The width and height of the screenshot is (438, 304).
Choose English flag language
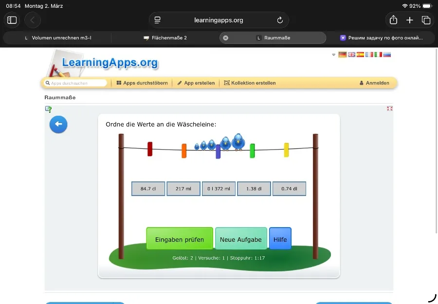351,54
